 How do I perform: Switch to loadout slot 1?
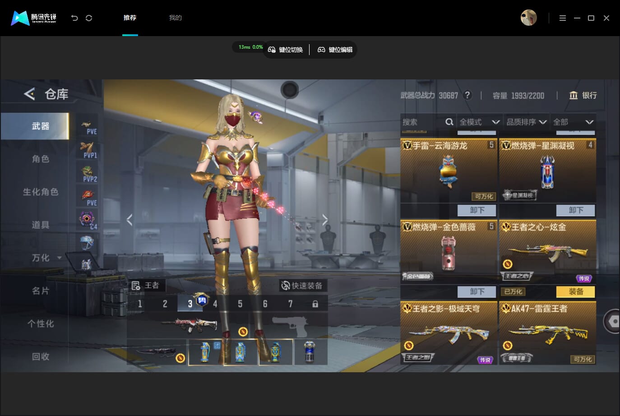(x=140, y=304)
